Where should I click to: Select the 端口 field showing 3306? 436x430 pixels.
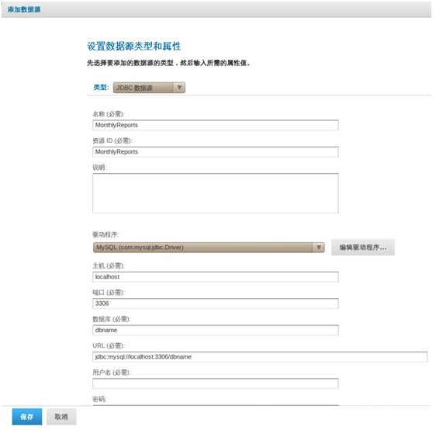point(215,303)
